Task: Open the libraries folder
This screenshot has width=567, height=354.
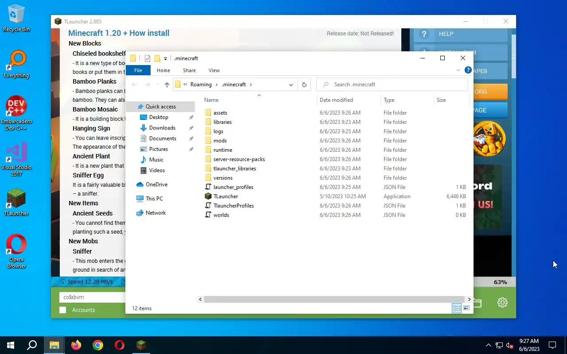Action: [x=222, y=122]
